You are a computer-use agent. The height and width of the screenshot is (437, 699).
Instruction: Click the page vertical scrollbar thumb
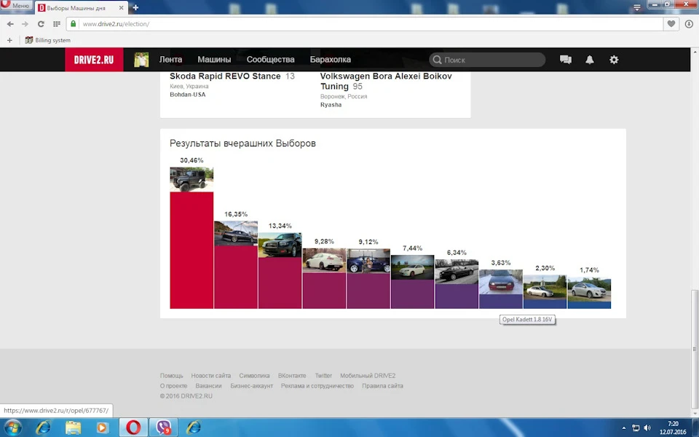694,349
